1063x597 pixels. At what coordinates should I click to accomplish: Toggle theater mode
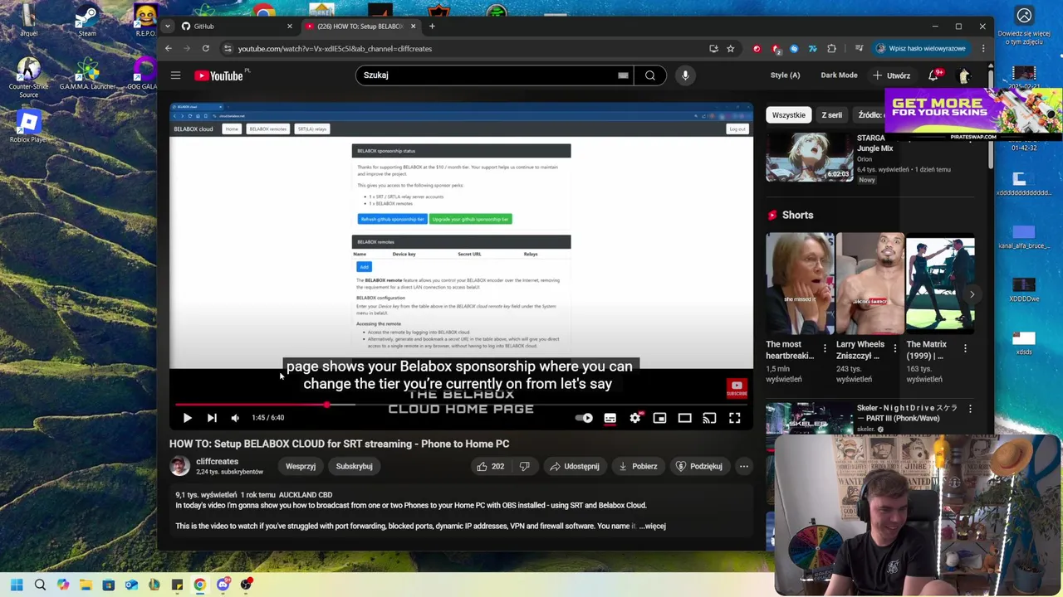coord(684,418)
